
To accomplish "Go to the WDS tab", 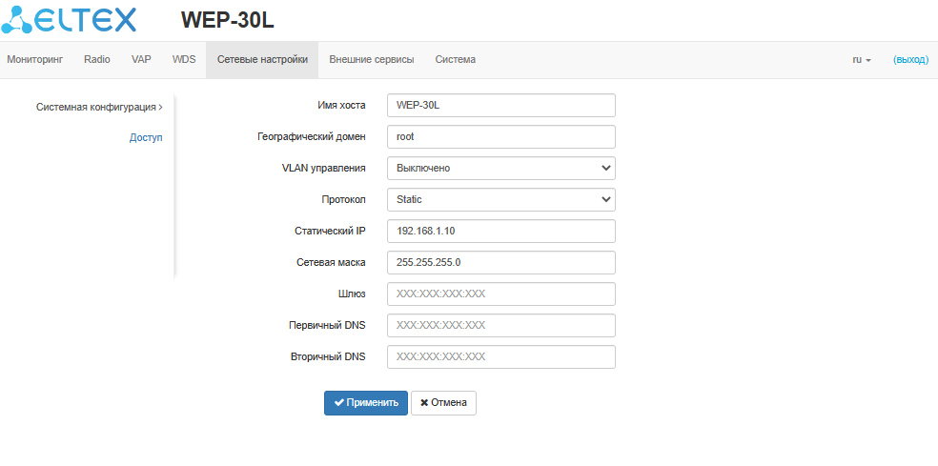I will (184, 59).
